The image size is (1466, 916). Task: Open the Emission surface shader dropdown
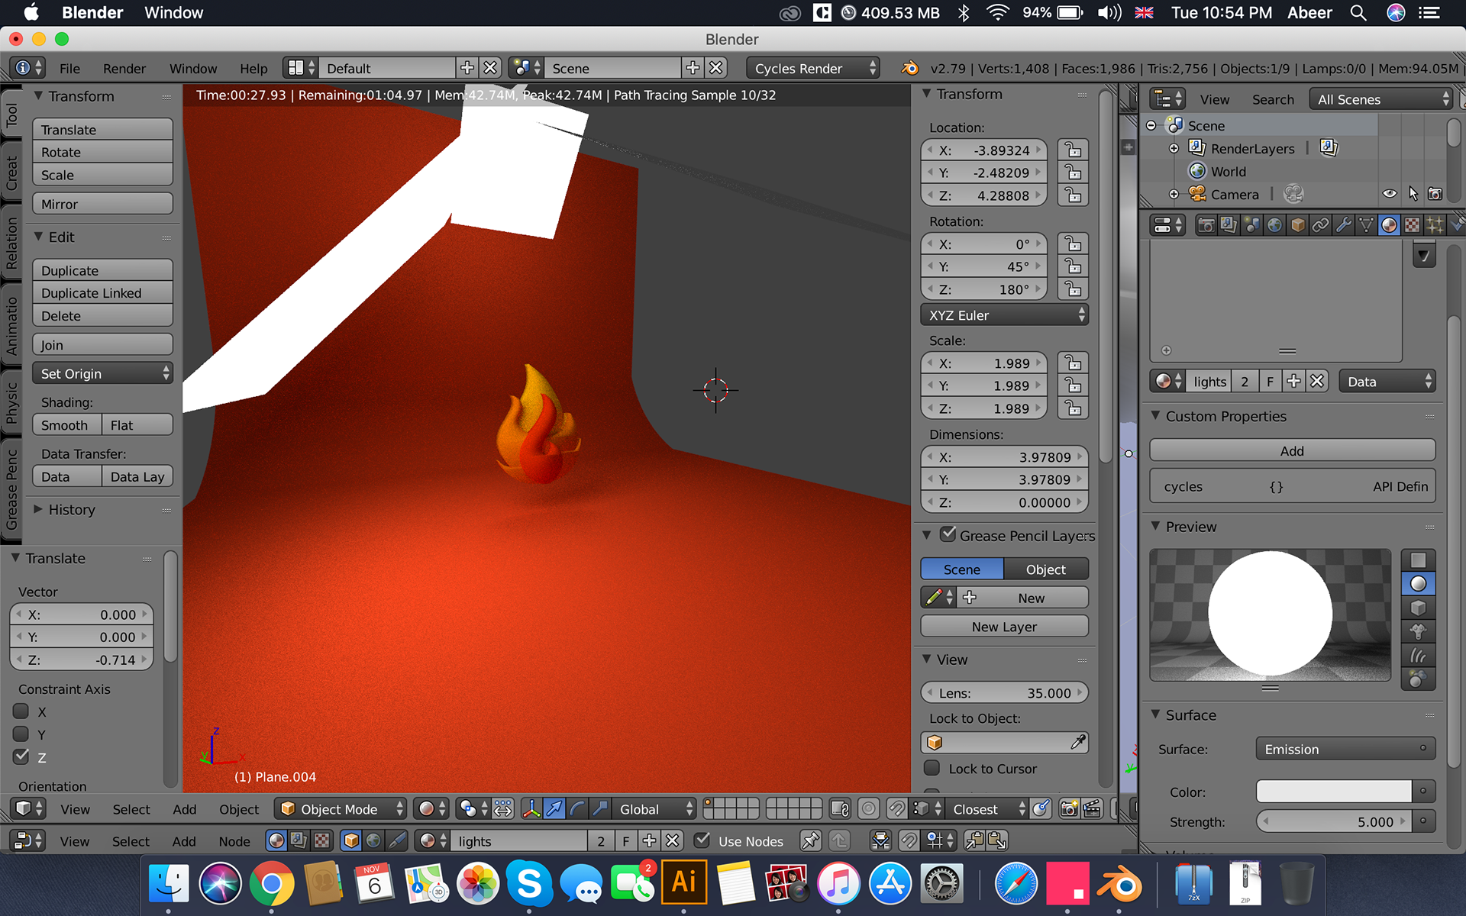[1345, 749]
